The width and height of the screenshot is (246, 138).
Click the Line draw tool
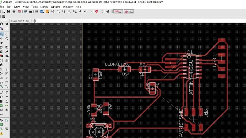[2, 93]
